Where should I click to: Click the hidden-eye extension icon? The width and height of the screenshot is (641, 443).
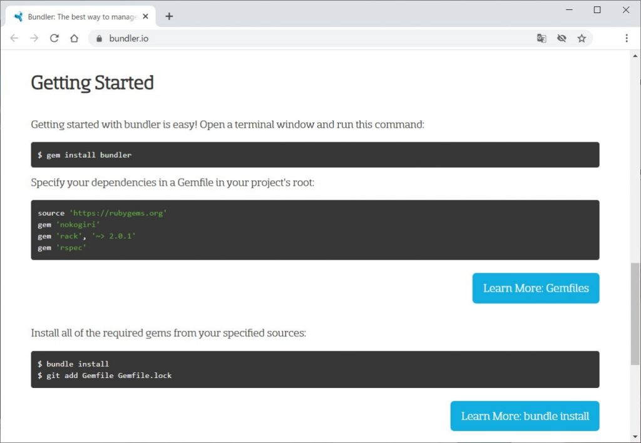click(562, 38)
